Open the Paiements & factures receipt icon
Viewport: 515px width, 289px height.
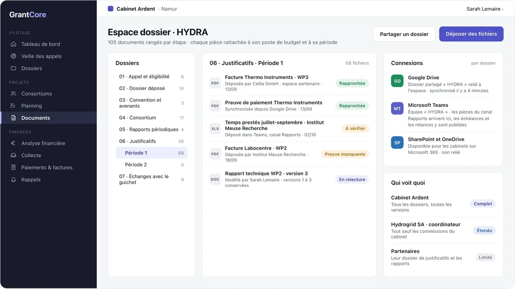coord(13,168)
